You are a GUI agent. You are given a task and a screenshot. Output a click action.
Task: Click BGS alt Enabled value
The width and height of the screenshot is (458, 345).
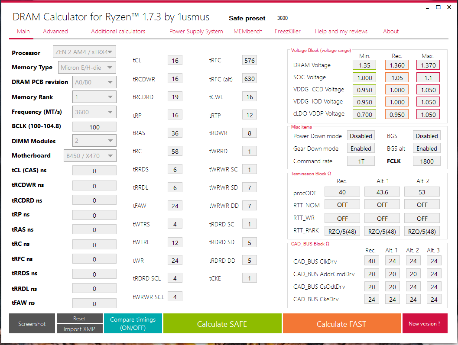(x=426, y=148)
